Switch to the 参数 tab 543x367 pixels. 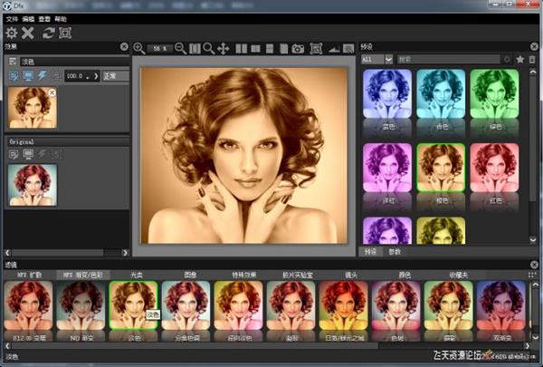[395, 251]
